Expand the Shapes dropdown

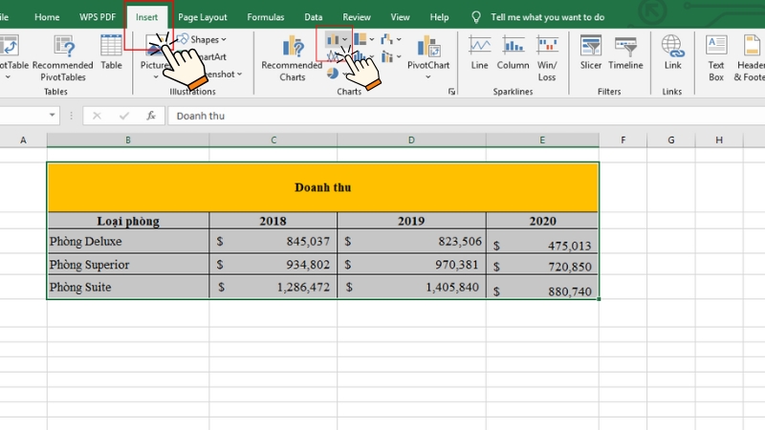point(204,39)
